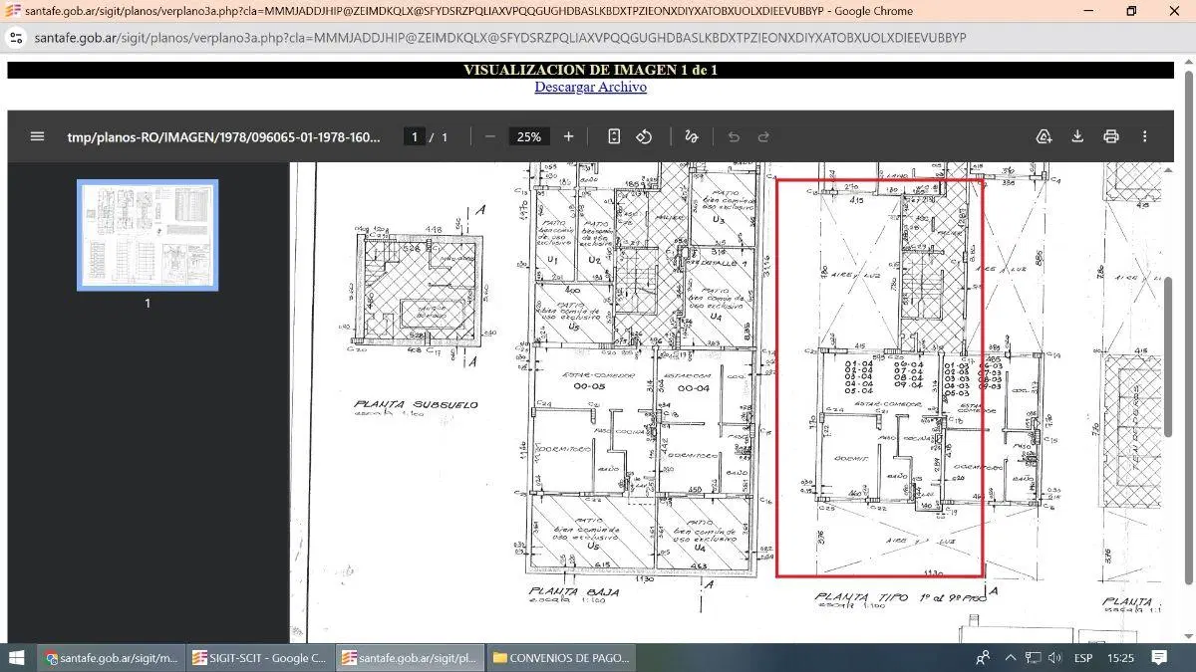The width and height of the screenshot is (1196, 672).
Task: Edit the page number field
Action: tap(416, 136)
